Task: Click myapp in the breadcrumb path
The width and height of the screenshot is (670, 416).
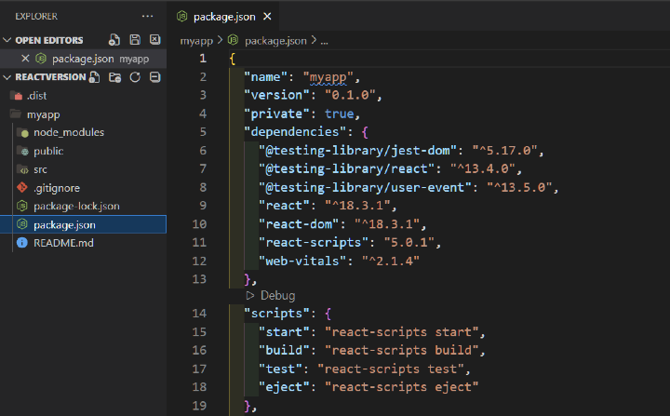Action: click(195, 41)
